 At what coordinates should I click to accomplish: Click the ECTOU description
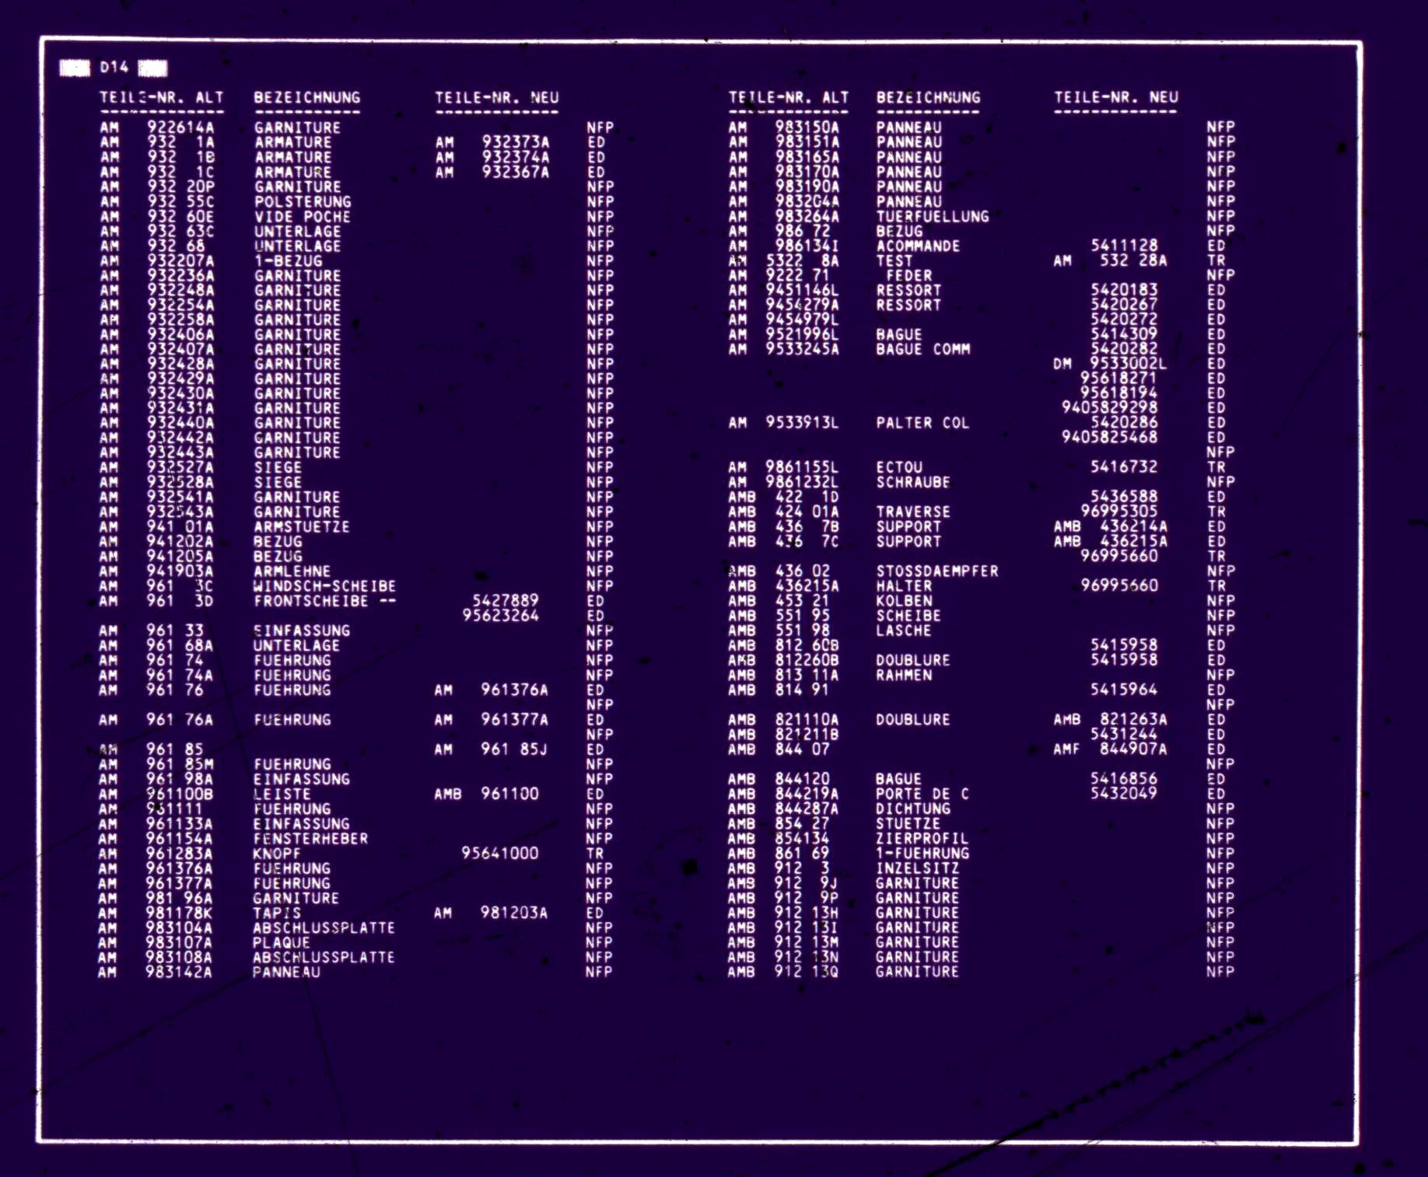click(x=900, y=467)
